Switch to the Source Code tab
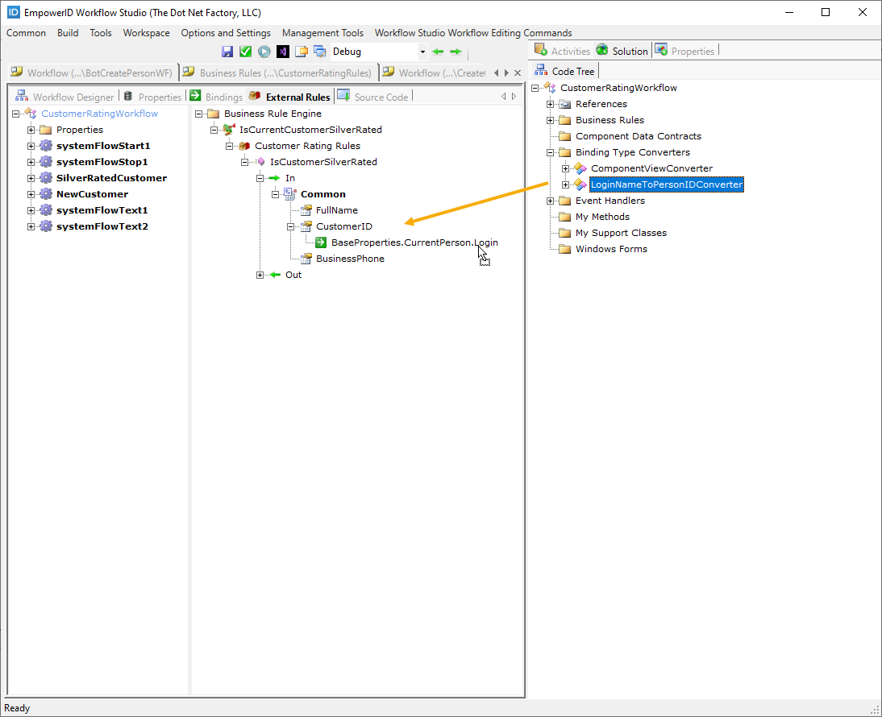882x717 pixels. pyautogui.click(x=373, y=97)
